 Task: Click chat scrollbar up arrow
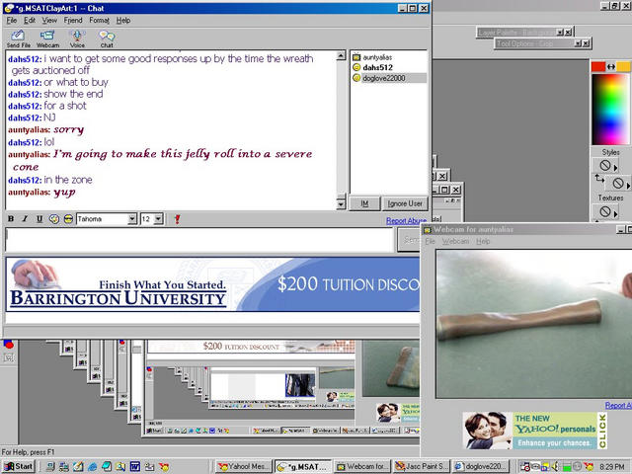pos(341,55)
